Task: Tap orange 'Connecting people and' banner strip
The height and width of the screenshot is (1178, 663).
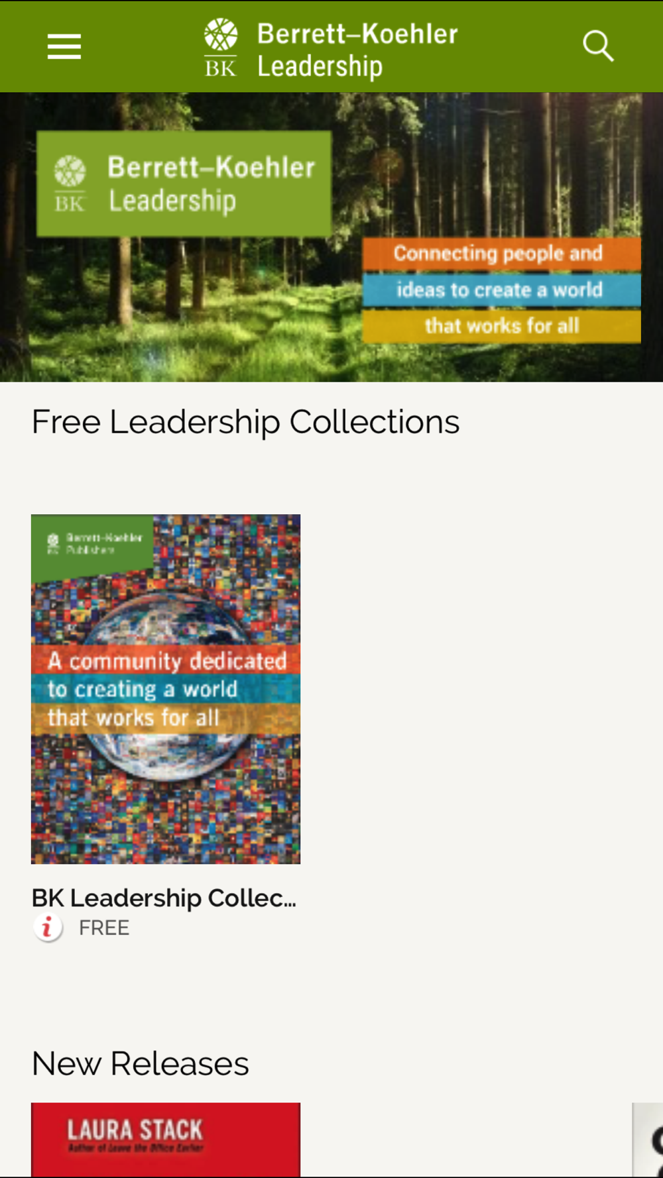Action: (501, 253)
